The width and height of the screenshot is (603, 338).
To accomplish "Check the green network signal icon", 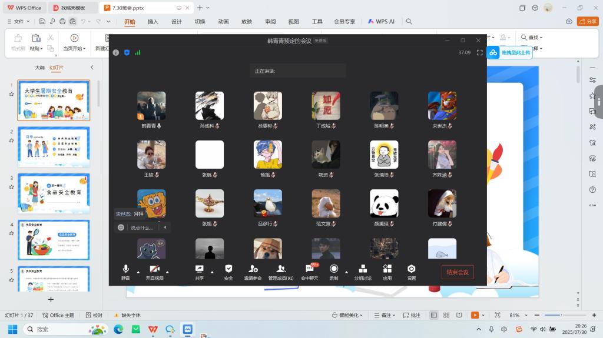I will (138, 53).
